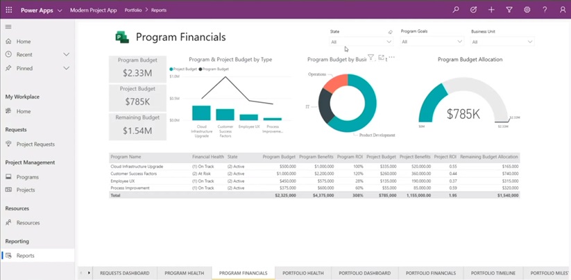571x280 pixels.
Task: Open the State dropdown
Action: 361,42
